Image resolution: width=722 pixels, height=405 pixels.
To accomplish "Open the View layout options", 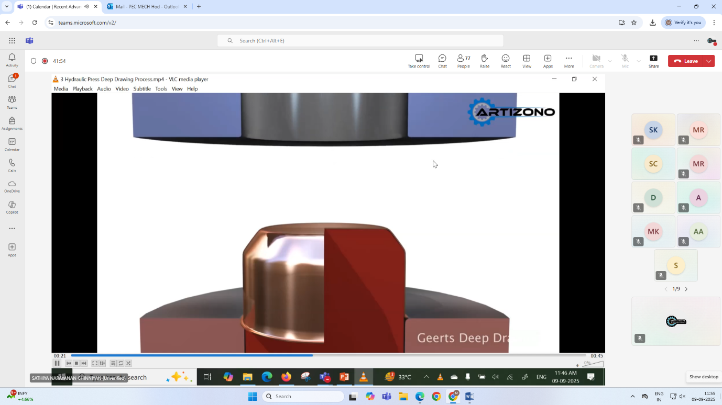I will click(x=527, y=61).
